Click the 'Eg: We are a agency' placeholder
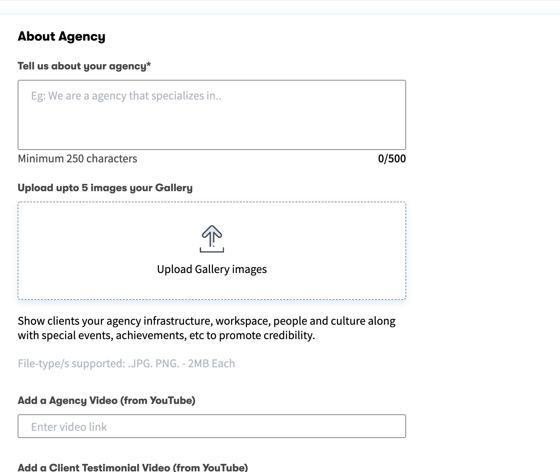Image resolution: width=560 pixels, height=472 pixels. pos(126,96)
